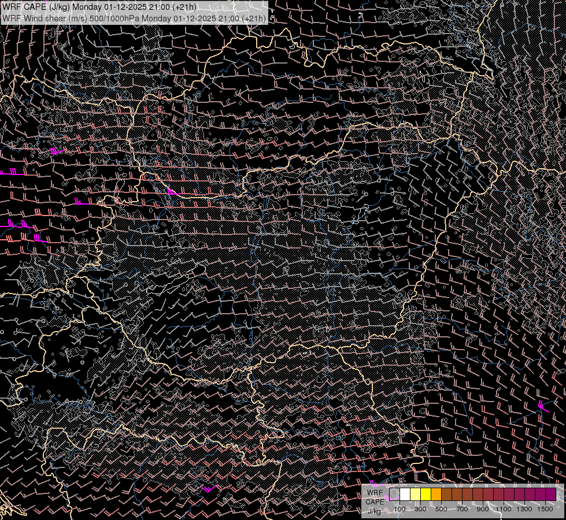
Task: Click the magenta wind barb at bottom center-left
Action: click(209, 488)
